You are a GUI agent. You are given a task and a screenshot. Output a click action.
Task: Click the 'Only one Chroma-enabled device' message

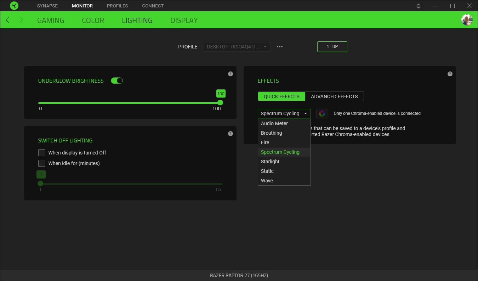377,113
